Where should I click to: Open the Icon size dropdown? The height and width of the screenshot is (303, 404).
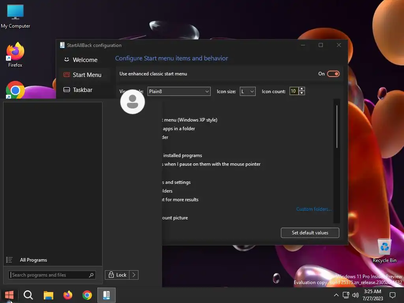(x=248, y=91)
